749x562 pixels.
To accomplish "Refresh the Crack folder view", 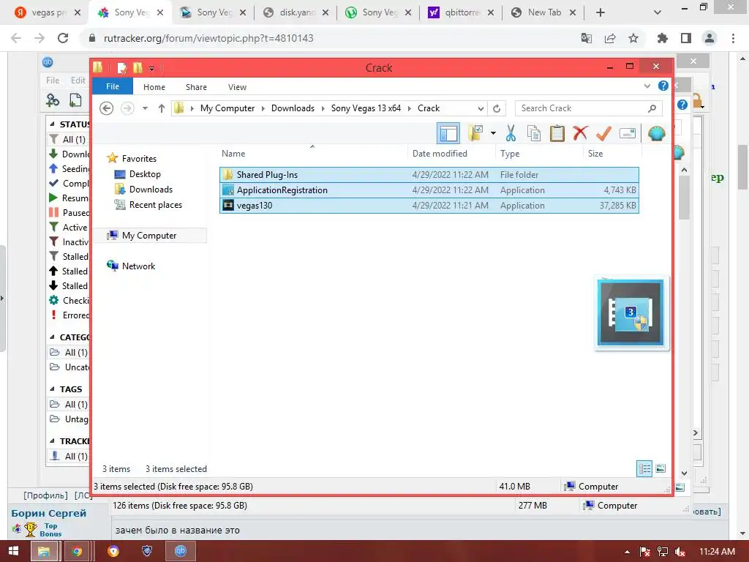I will [x=497, y=108].
